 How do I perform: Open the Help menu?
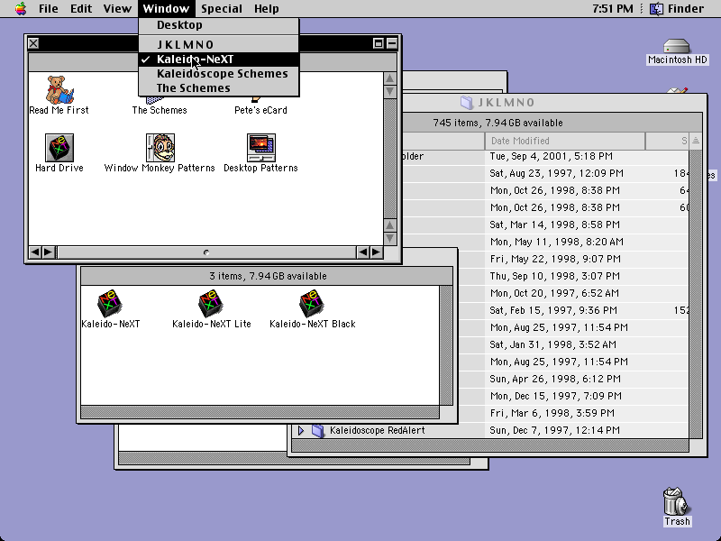266,8
